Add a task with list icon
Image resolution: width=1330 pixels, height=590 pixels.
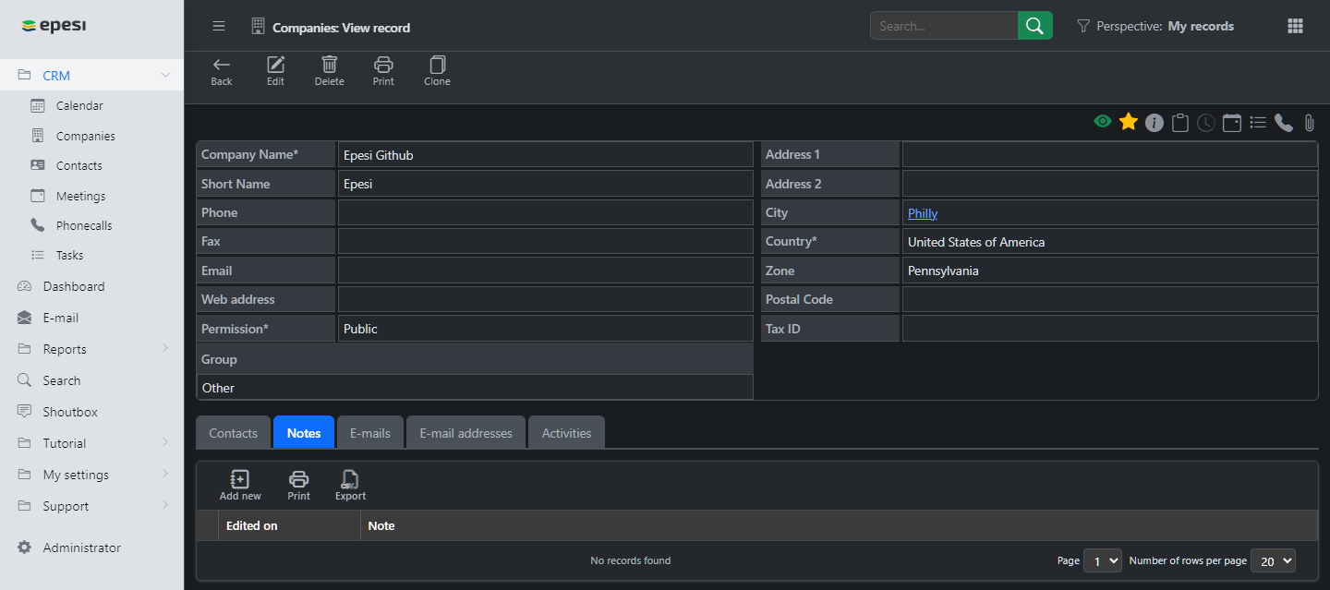[x=1257, y=122]
